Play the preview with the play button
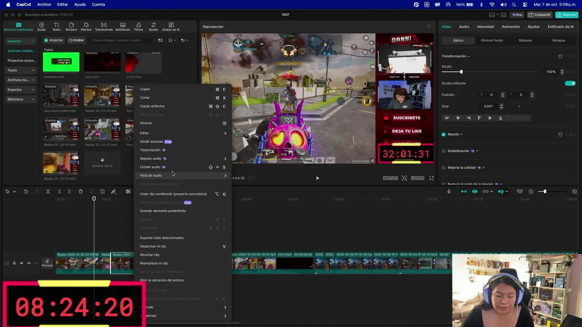The height and width of the screenshot is (327, 582). pos(317,178)
